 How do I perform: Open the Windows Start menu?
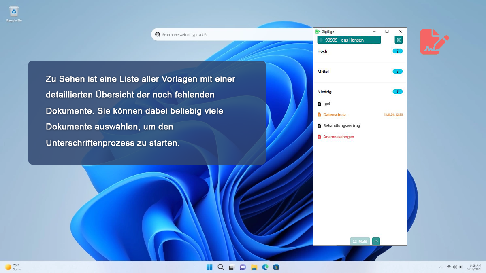click(209, 267)
